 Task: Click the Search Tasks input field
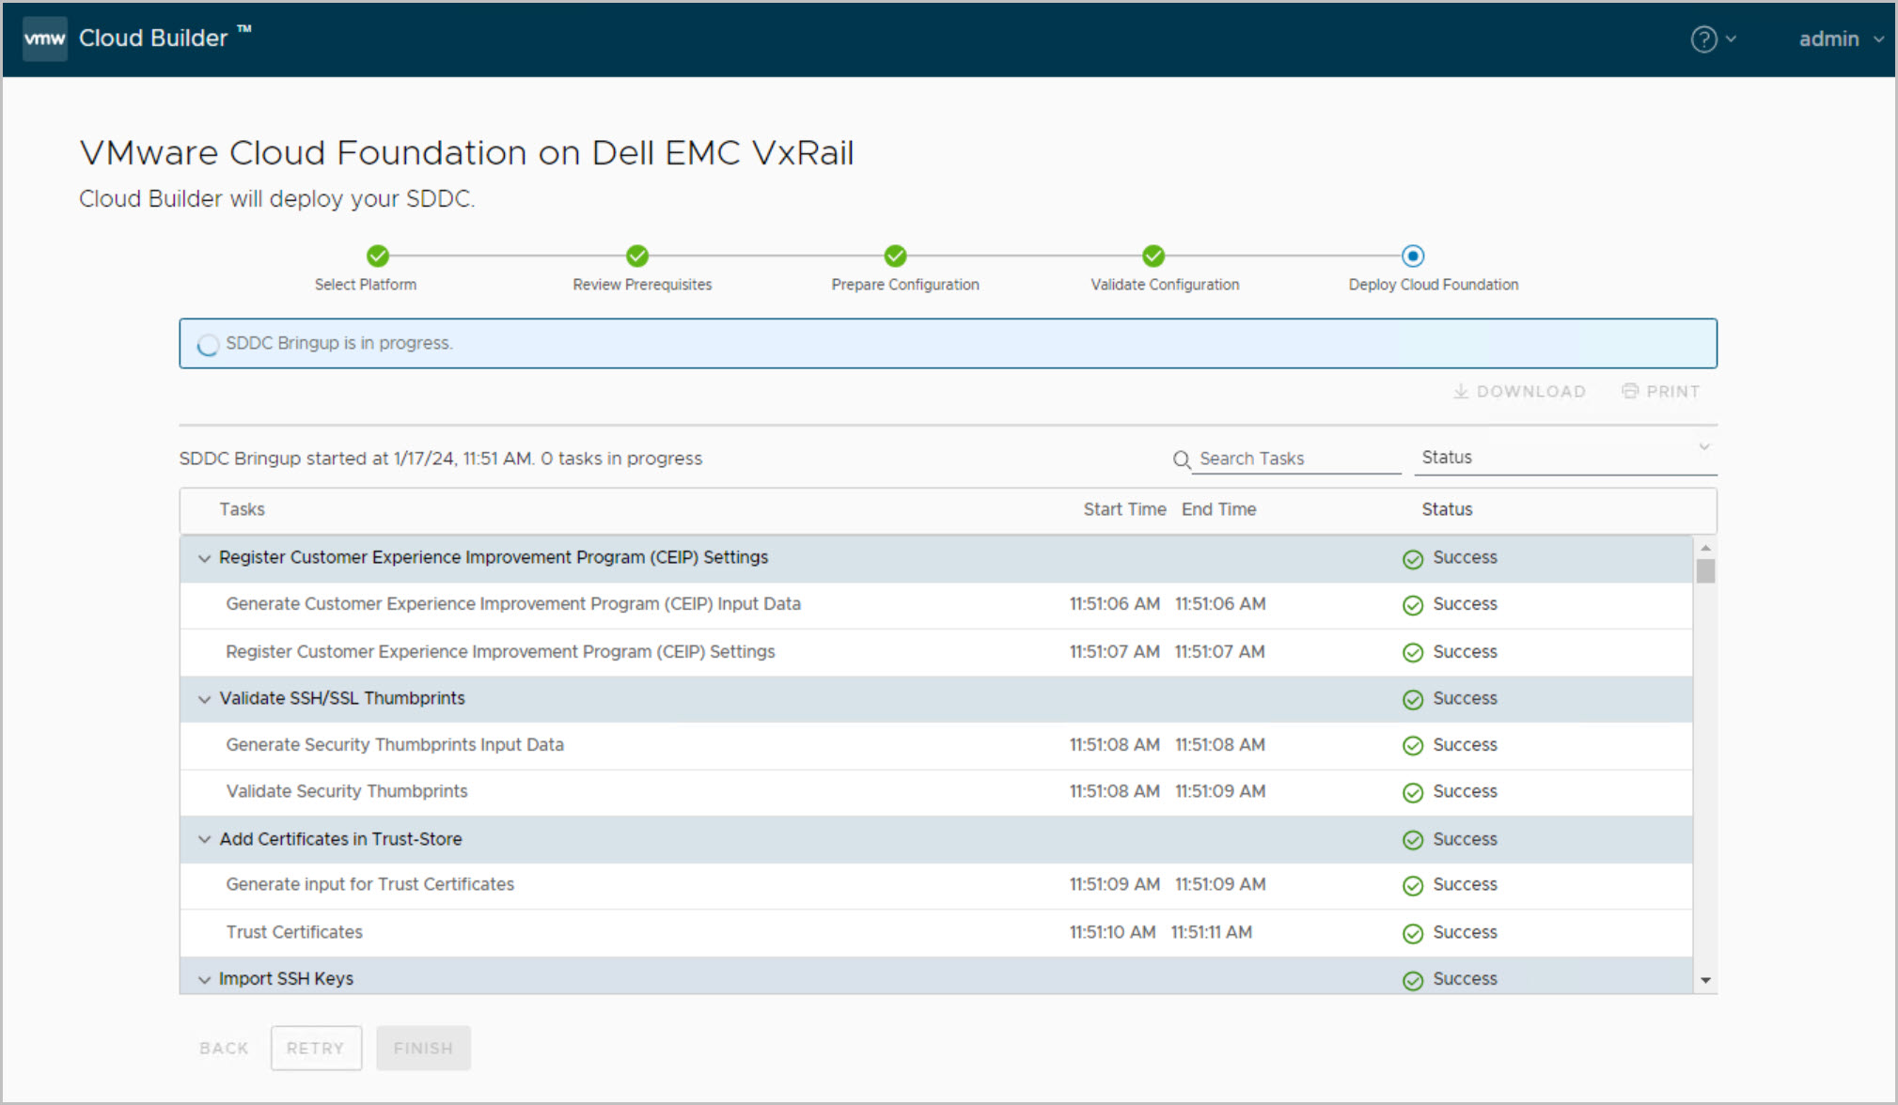click(x=1297, y=459)
